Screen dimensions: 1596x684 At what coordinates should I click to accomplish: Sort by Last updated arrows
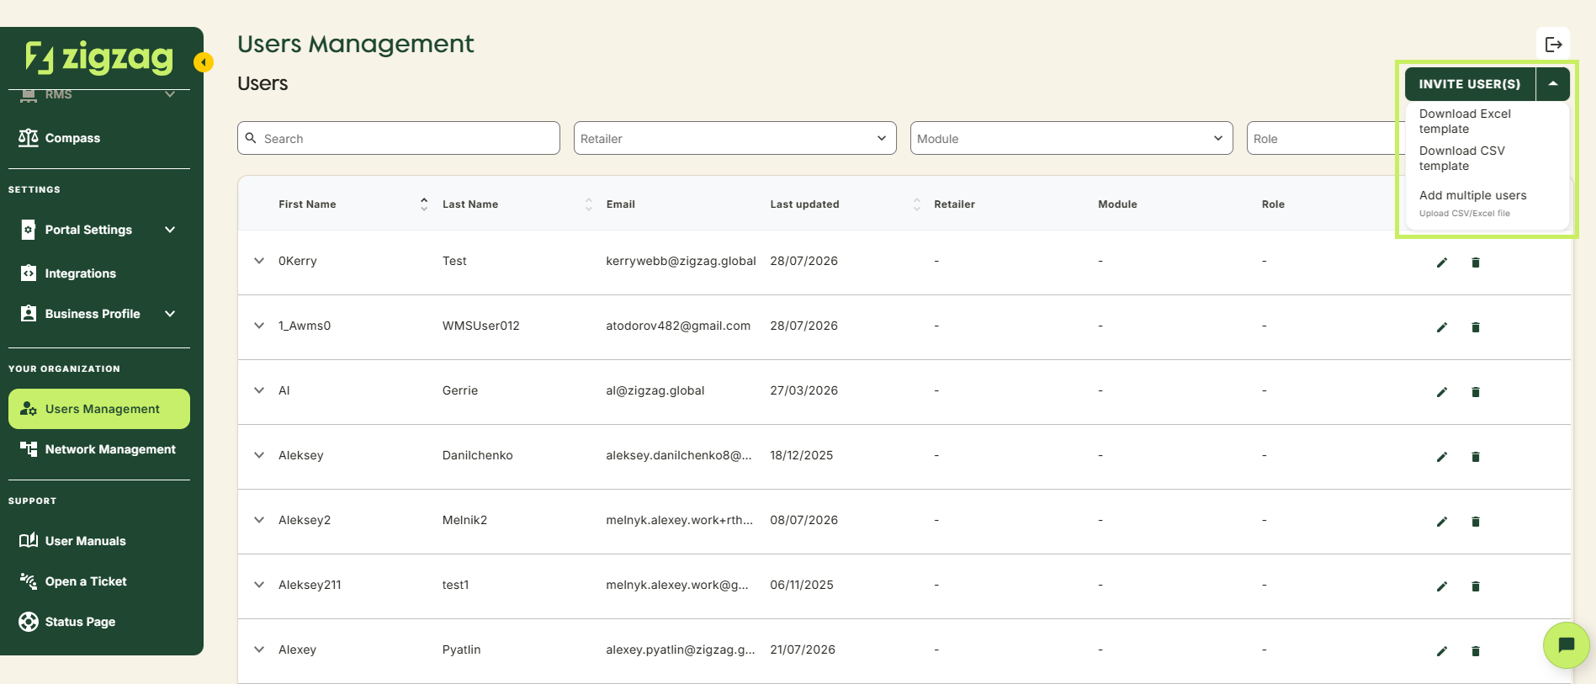[916, 204]
